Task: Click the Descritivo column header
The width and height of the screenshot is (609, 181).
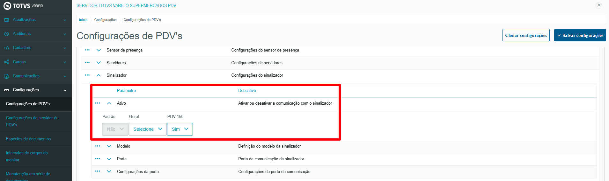Action: pos(247,91)
